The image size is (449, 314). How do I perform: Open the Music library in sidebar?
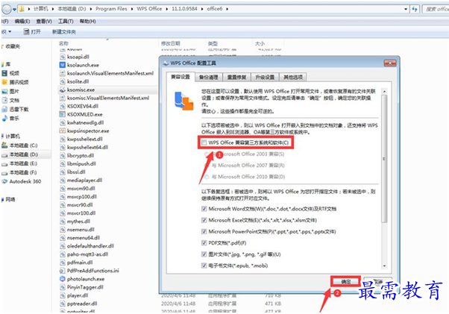[x=10, y=118]
